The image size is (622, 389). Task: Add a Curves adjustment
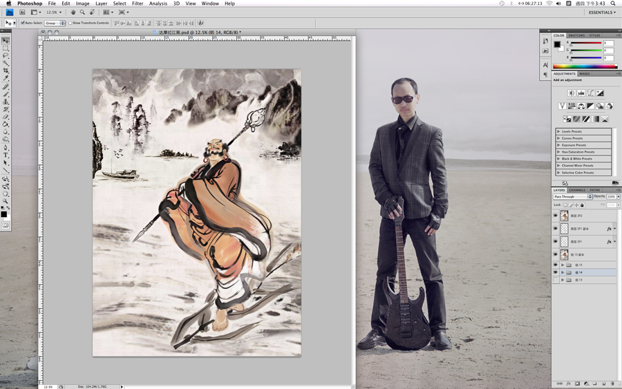coord(591,93)
